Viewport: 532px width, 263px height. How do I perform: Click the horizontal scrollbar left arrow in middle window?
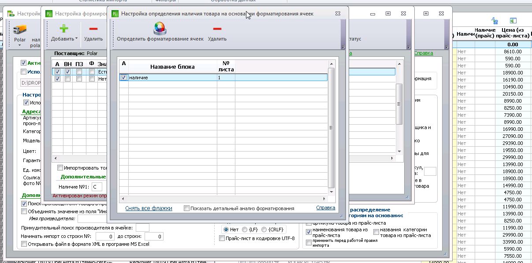[x=55, y=158]
